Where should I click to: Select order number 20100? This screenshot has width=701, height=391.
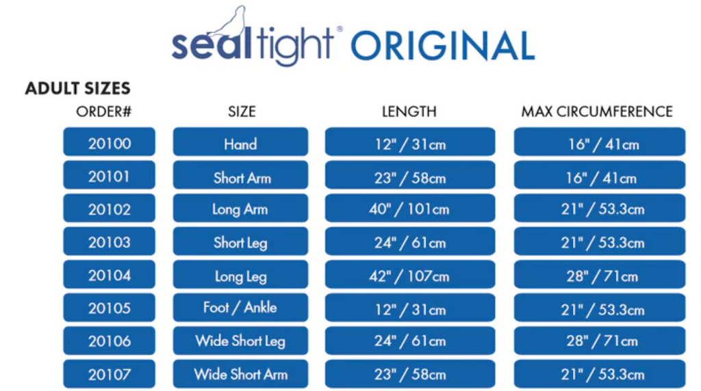click(x=110, y=144)
